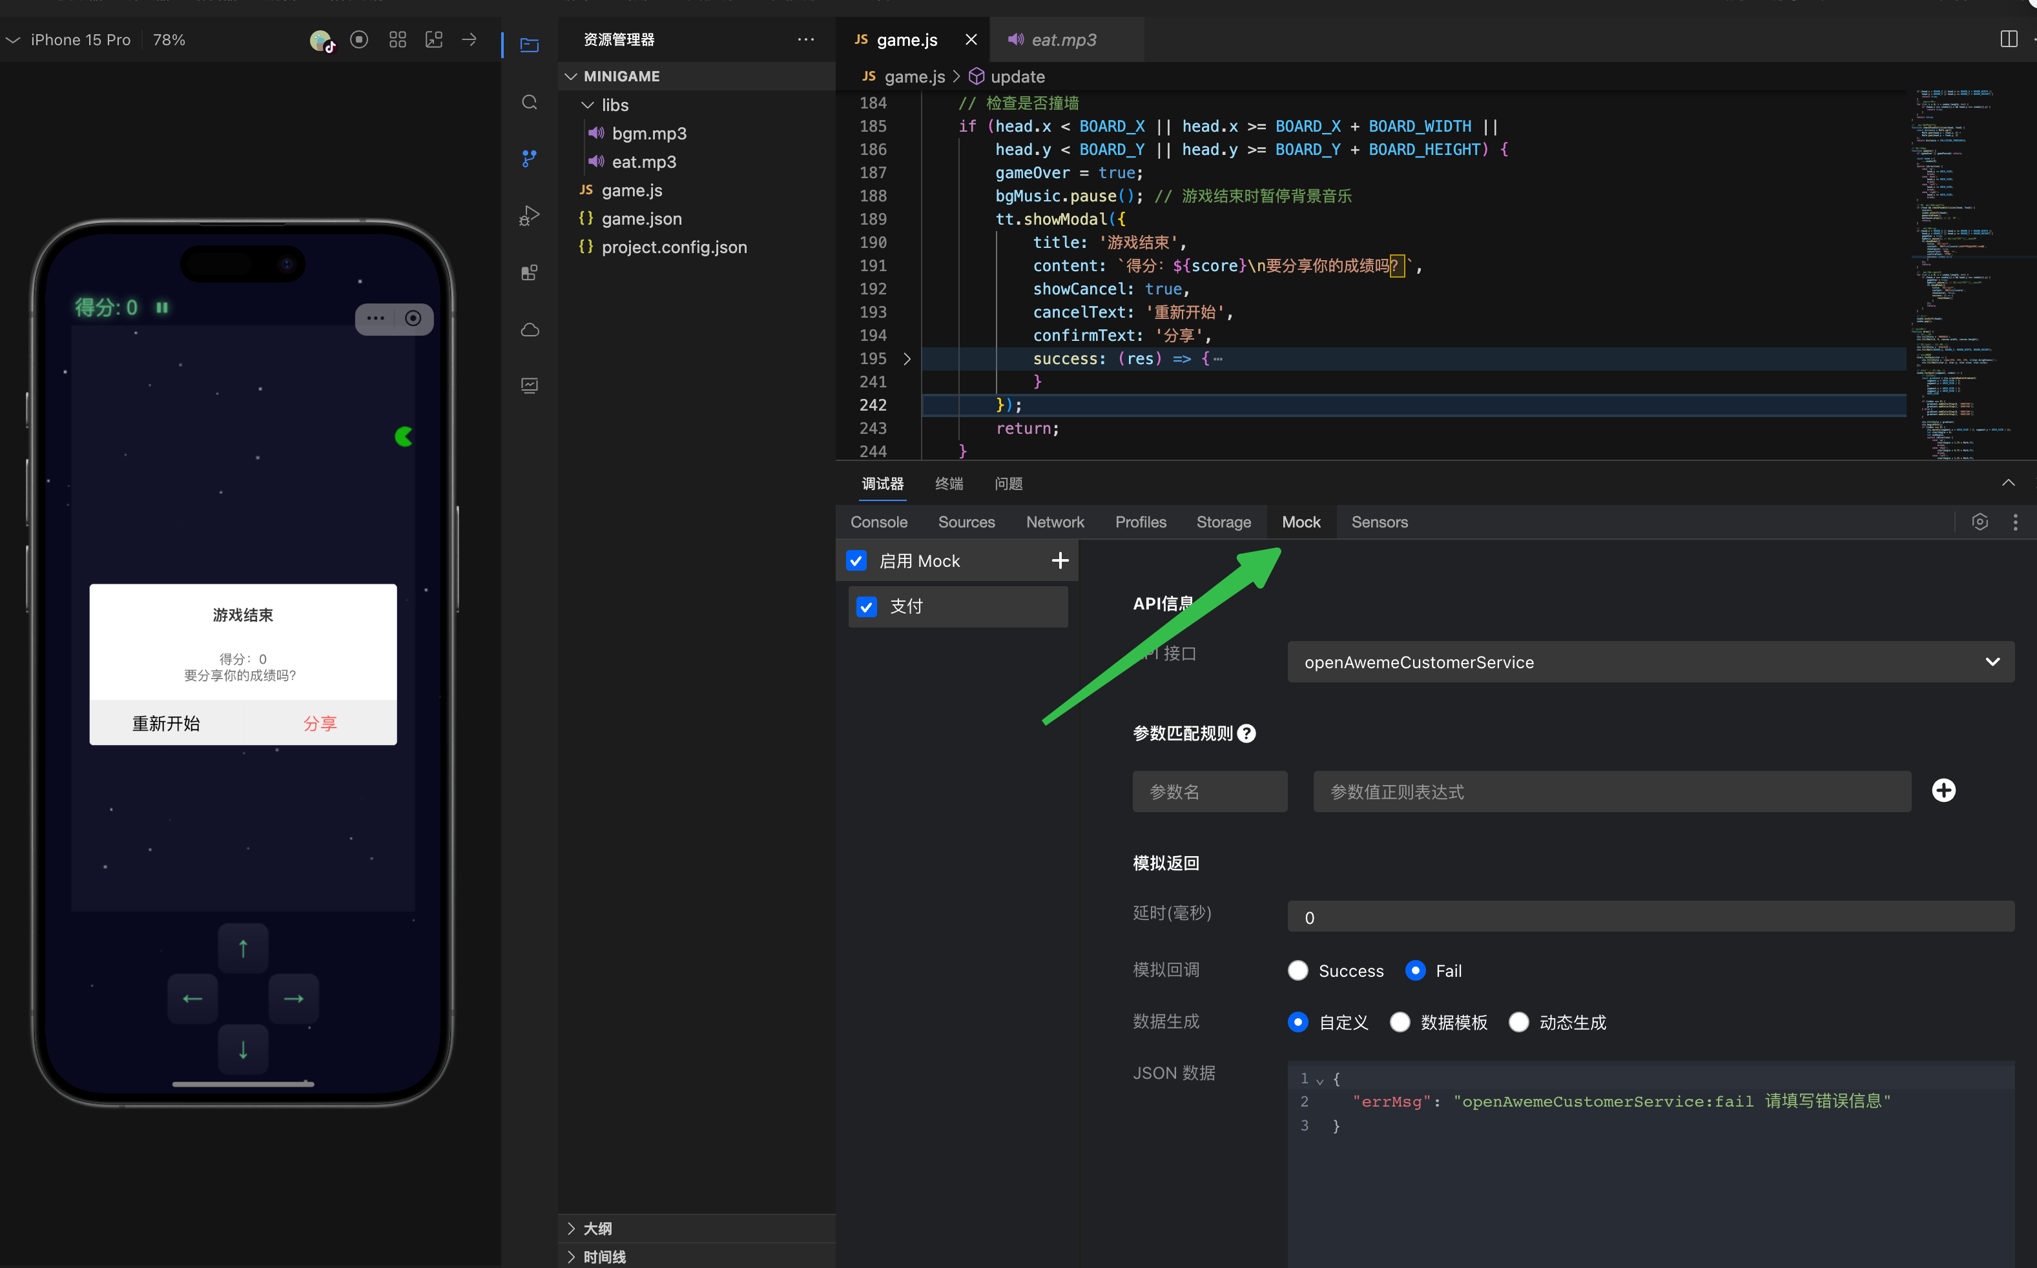Tap the left arrow game control
Viewport: 2037px width, 1268px height.
pos(192,998)
